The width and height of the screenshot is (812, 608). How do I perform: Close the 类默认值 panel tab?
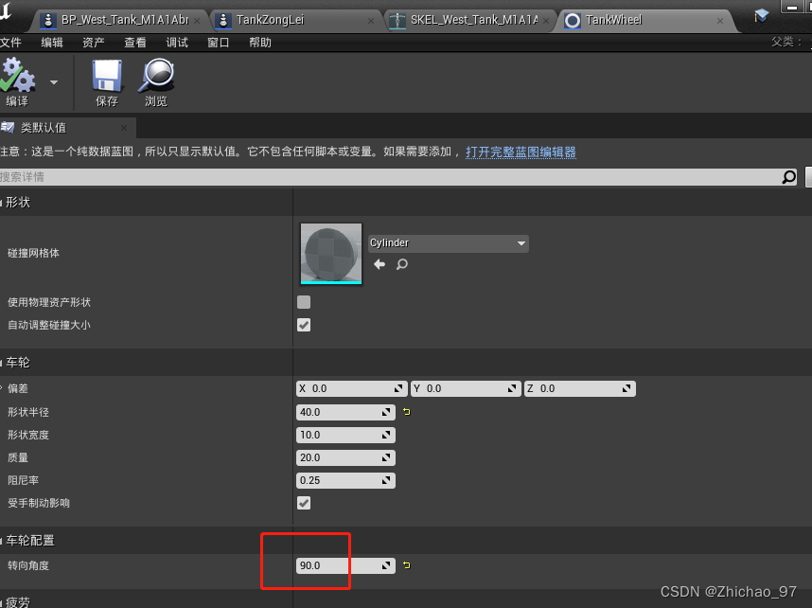[124, 128]
